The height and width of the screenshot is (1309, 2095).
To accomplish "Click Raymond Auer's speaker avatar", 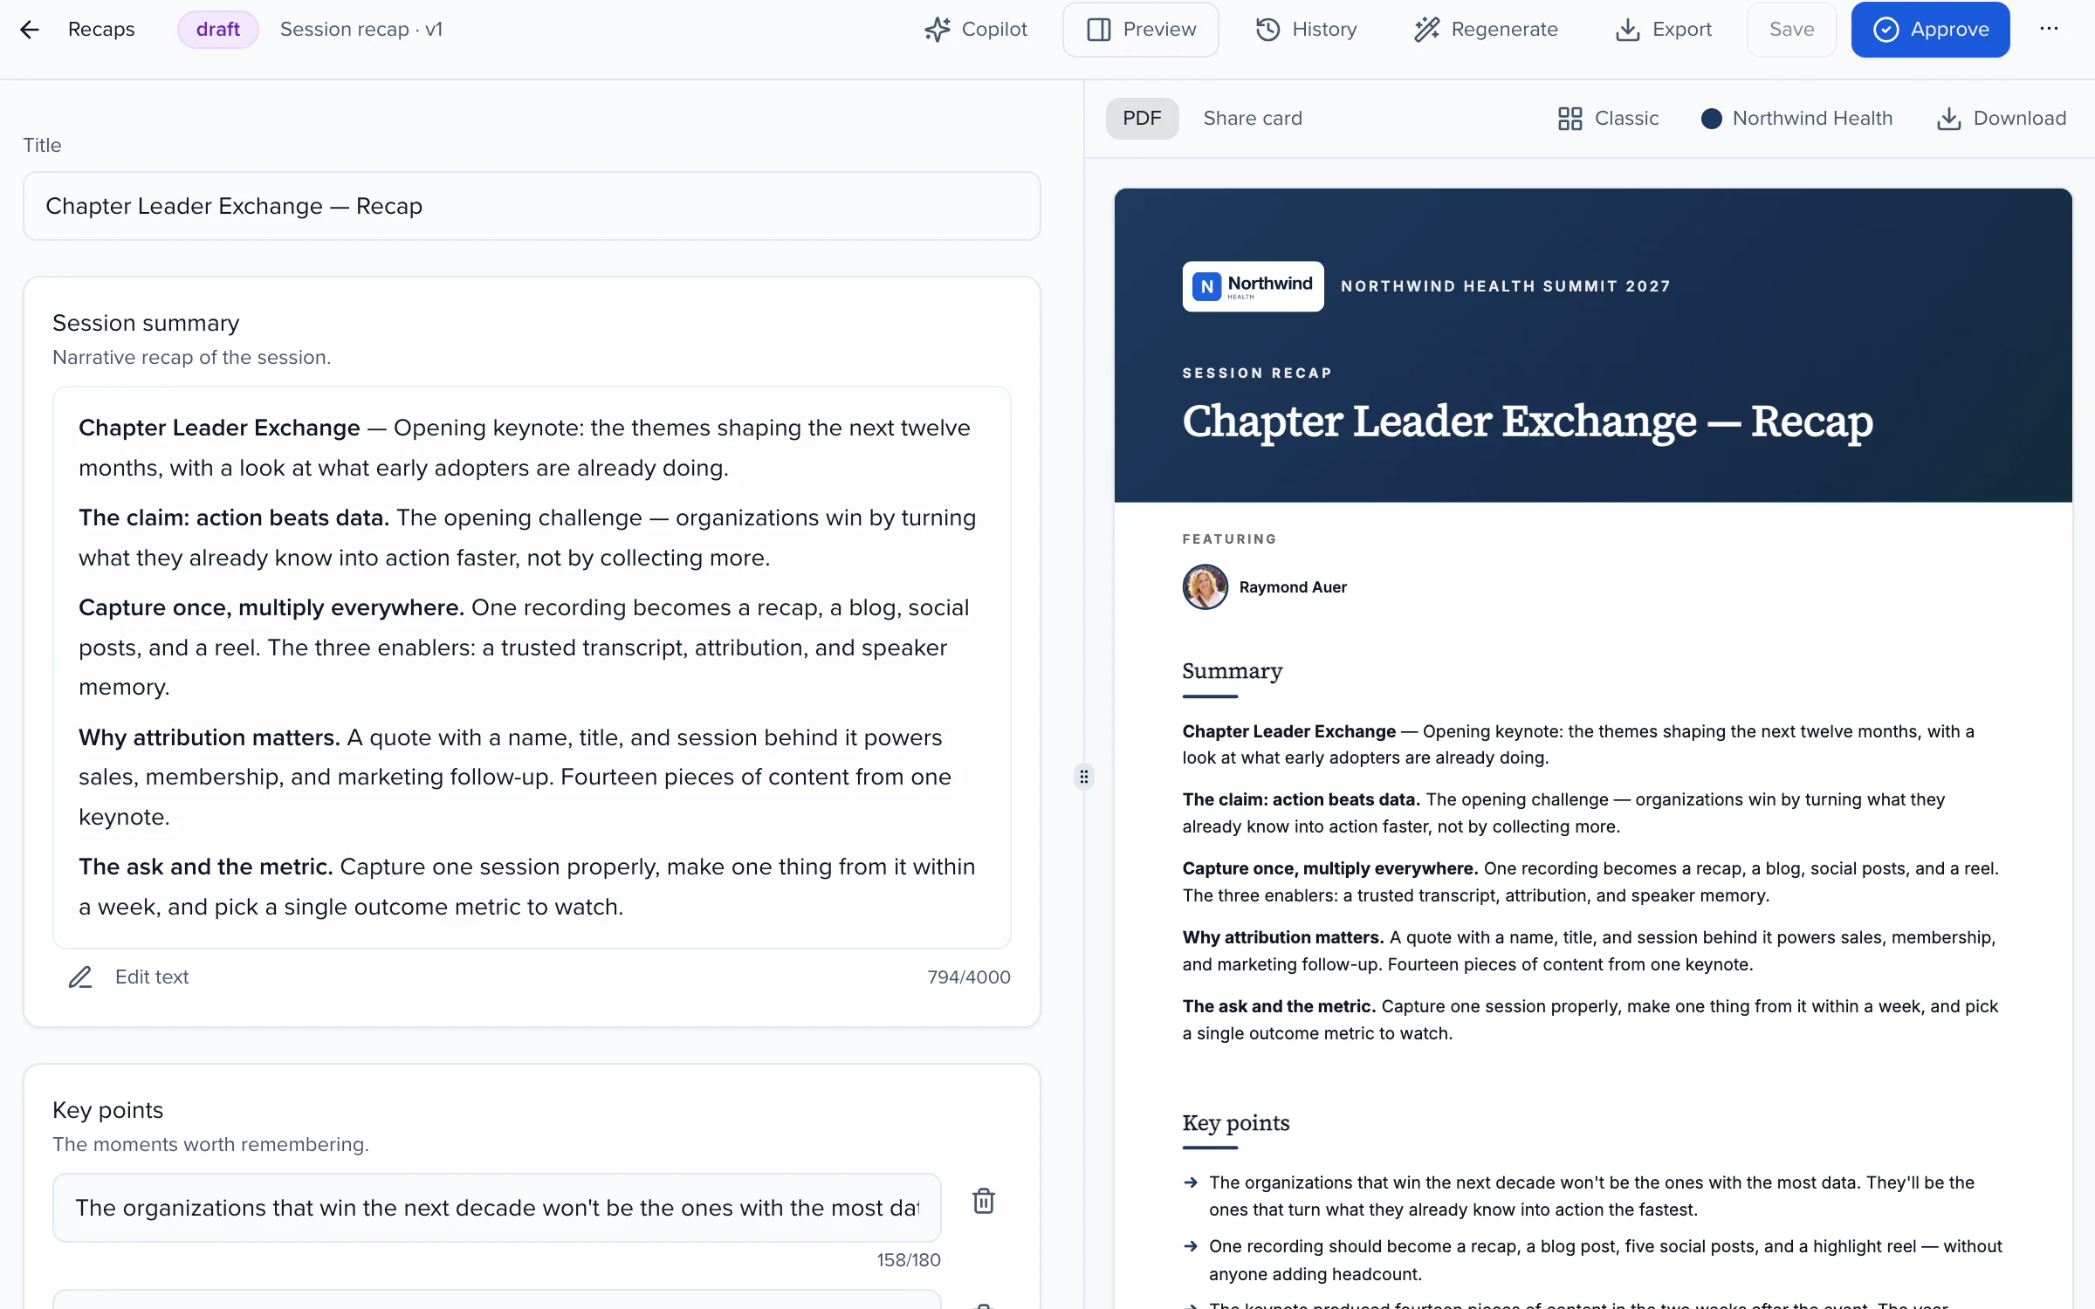I will point(1205,586).
